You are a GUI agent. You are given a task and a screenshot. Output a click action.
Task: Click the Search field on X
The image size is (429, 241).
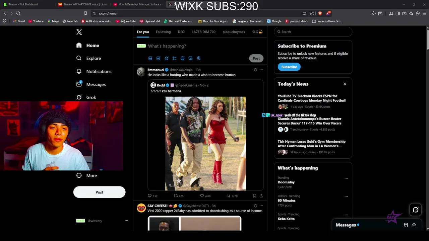pos(313,32)
